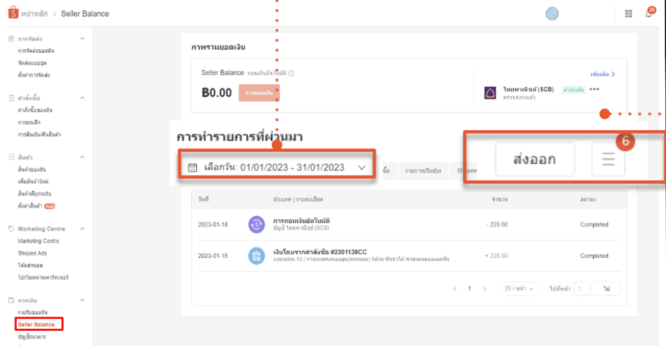Open the date range dropdown 01/01/2023 - 31/01/2023
The width and height of the screenshot is (666, 346).
[x=276, y=167]
